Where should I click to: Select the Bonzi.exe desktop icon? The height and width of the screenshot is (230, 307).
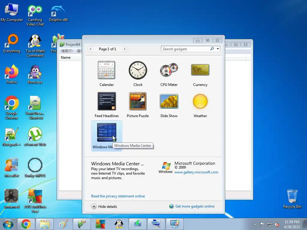coord(35,74)
